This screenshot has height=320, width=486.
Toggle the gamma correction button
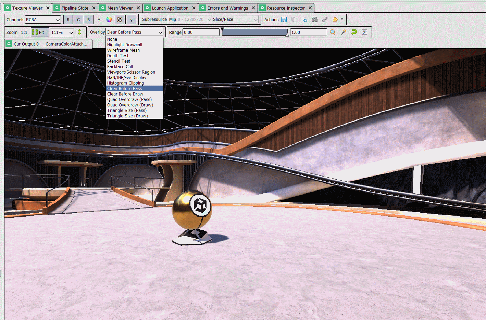pyautogui.click(x=132, y=20)
